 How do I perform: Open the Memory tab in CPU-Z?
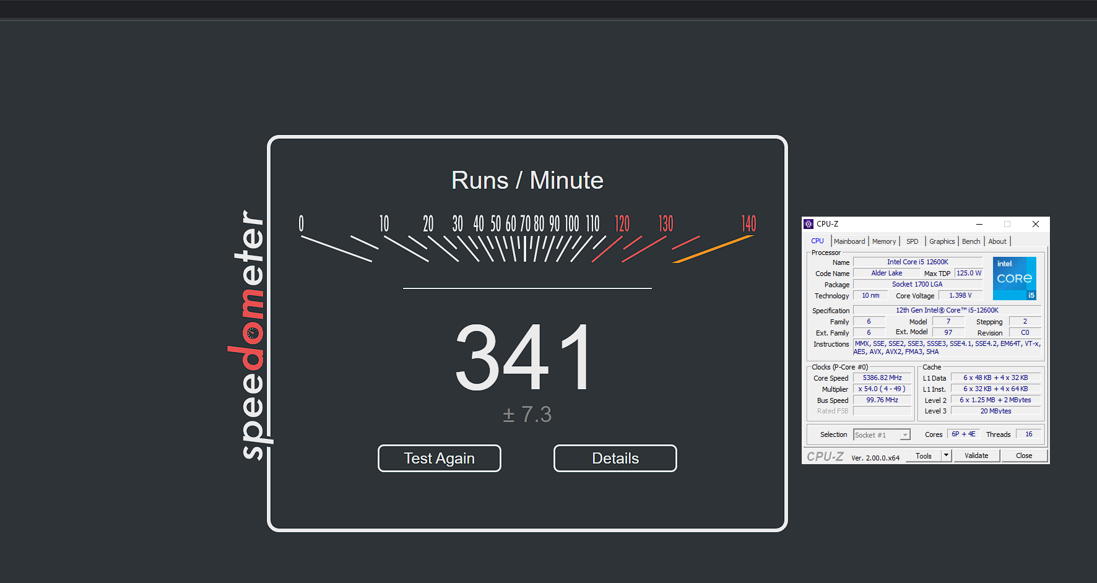coord(884,241)
